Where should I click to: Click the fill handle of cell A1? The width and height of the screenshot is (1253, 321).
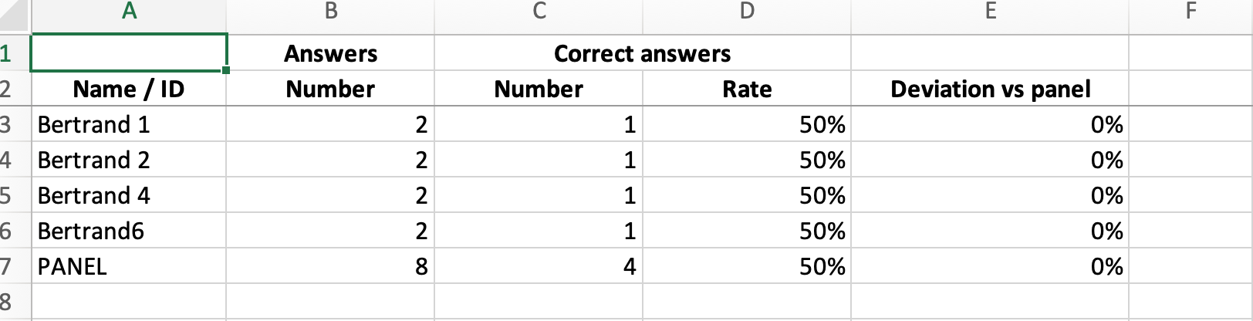click(225, 70)
